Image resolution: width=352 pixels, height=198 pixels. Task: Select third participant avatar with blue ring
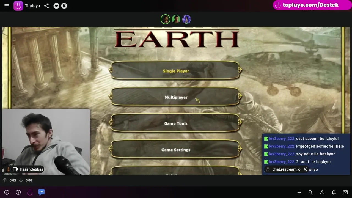pyautogui.click(x=186, y=19)
